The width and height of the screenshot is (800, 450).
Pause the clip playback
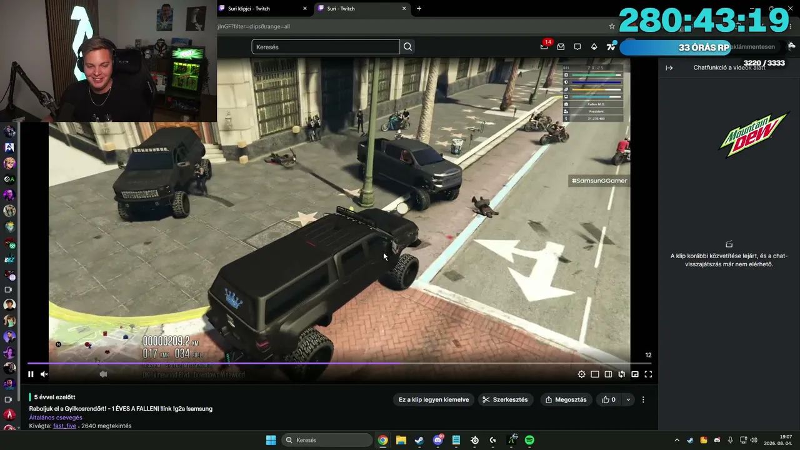click(x=31, y=374)
